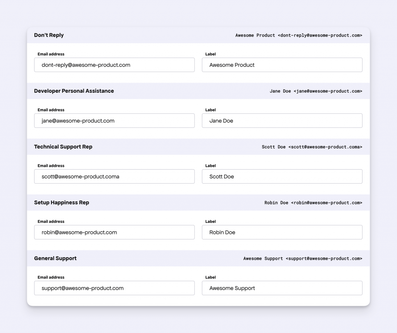The width and height of the screenshot is (397, 333).
Task: Collapse the Technical Support Rep section
Action: coord(63,147)
